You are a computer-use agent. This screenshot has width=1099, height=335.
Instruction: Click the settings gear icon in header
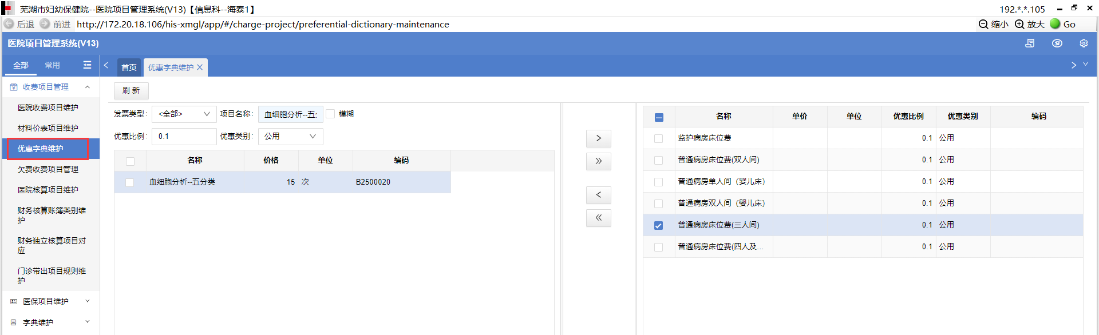[x=1084, y=43]
